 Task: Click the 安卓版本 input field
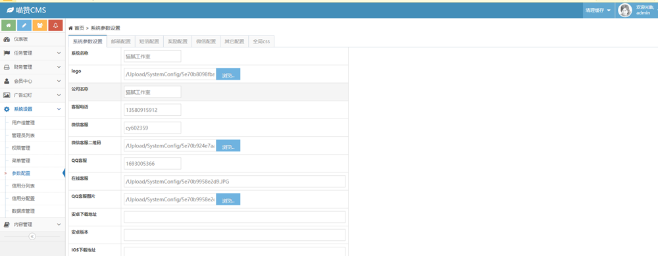point(235,235)
